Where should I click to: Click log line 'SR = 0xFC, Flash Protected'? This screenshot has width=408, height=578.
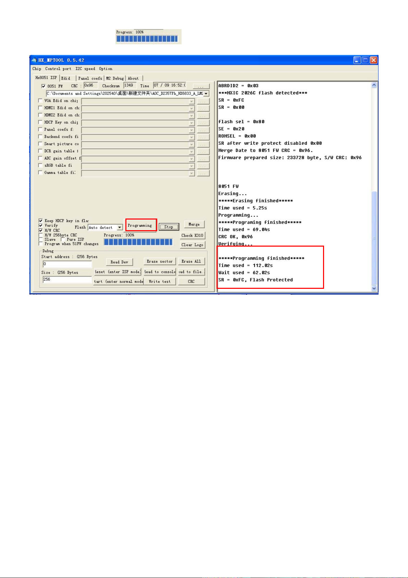click(256, 280)
